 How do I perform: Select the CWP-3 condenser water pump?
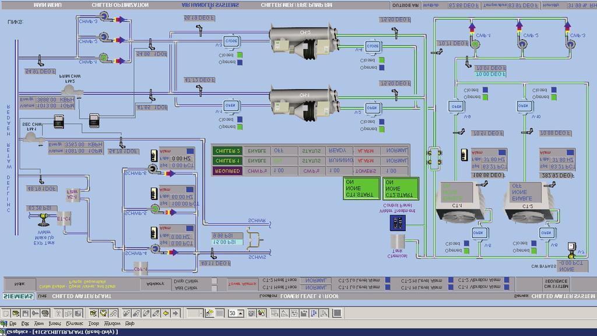pos(570,44)
